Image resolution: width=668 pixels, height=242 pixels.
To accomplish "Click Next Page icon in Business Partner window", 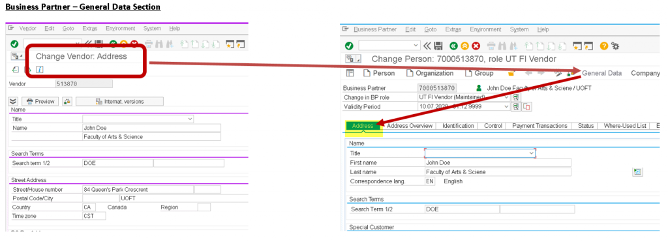I will tap(551, 46).
